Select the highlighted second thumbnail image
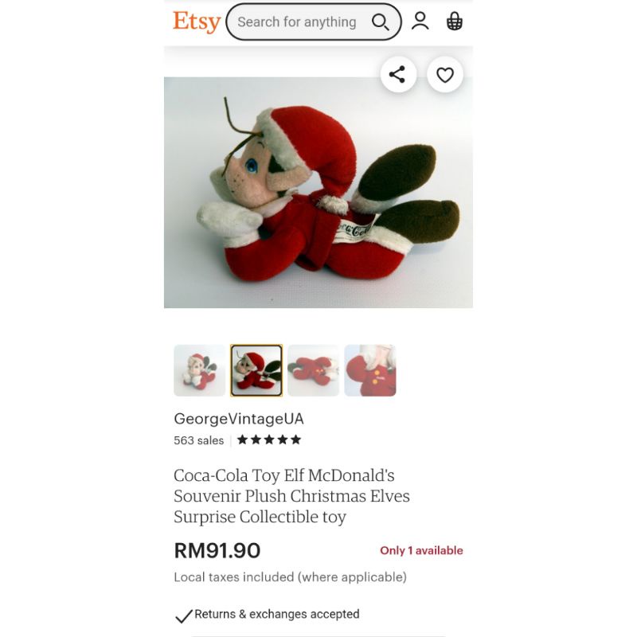The height and width of the screenshot is (637, 637). click(x=256, y=370)
